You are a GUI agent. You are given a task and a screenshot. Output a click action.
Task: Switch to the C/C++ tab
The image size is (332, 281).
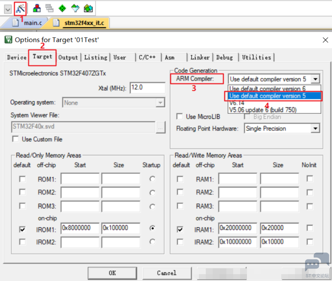pos(147,57)
